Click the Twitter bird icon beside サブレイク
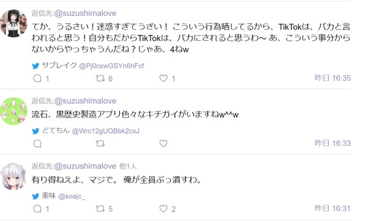This screenshot has height=222, width=367. (35, 66)
